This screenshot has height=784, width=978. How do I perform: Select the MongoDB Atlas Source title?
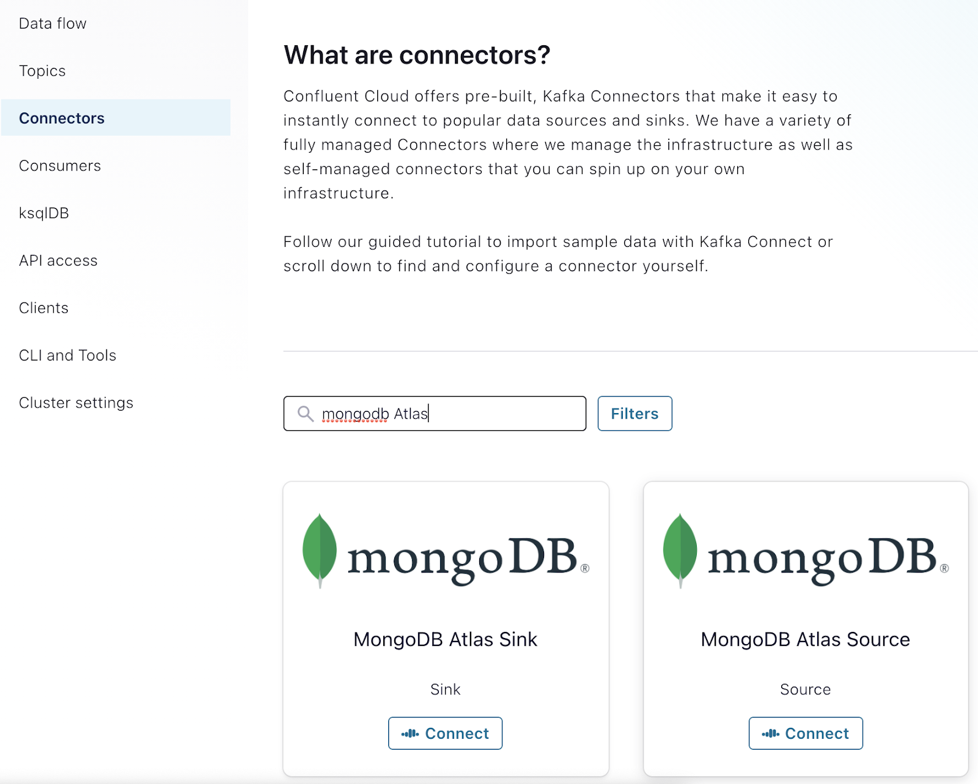(805, 639)
